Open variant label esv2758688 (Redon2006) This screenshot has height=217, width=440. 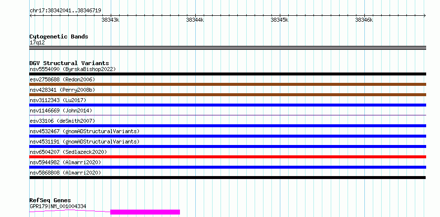coord(62,79)
